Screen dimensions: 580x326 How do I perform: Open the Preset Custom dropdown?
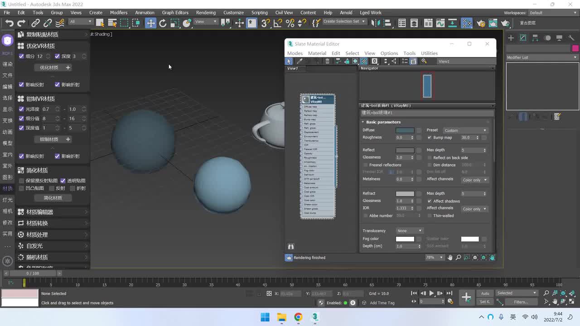(465, 130)
